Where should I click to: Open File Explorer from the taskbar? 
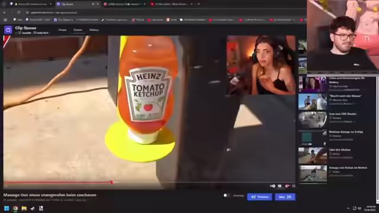tap(24, 208)
